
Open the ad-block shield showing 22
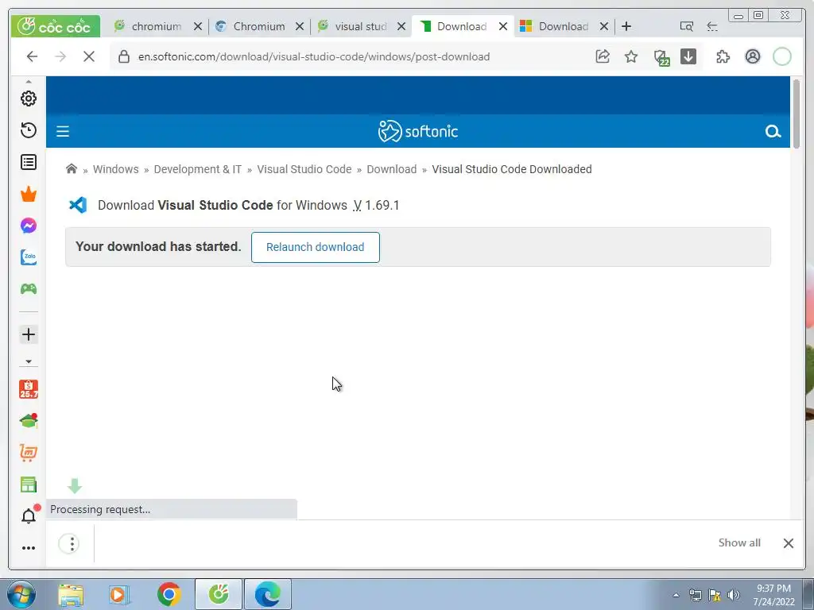tap(661, 57)
